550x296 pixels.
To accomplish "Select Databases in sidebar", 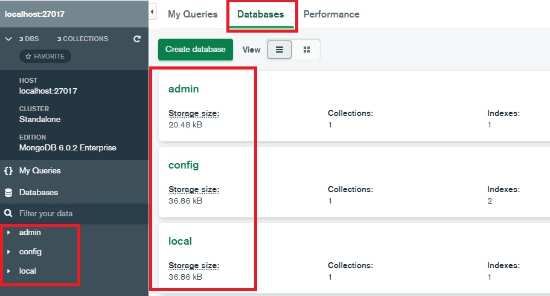I will (x=39, y=193).
